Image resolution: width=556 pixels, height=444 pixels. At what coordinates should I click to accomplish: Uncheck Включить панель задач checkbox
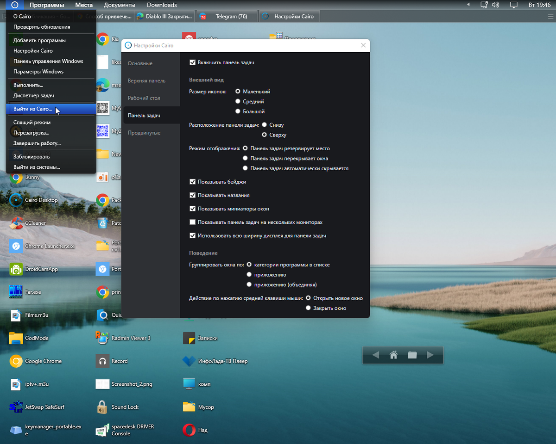pos(193,62)
